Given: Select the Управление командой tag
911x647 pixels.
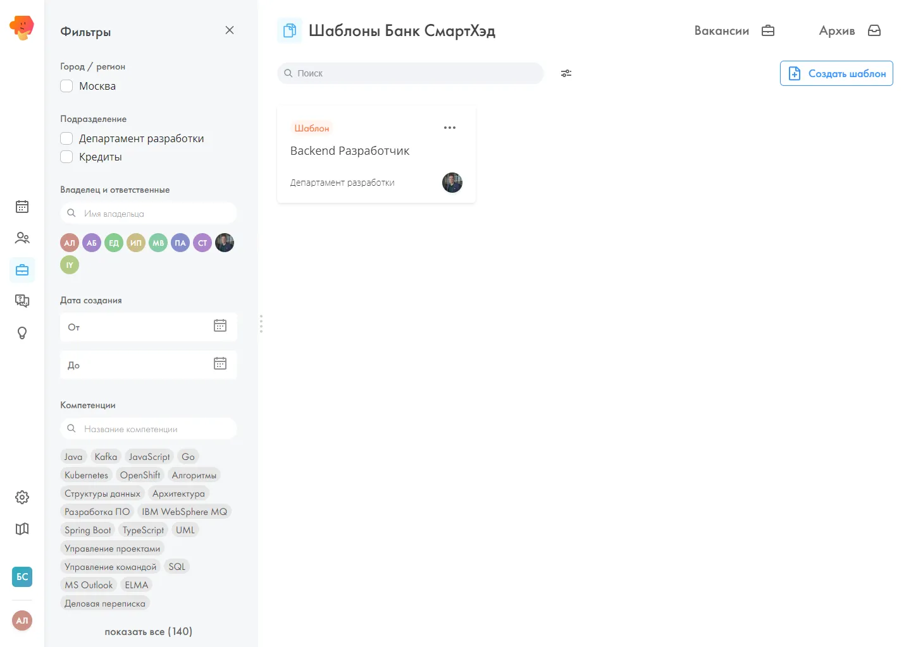Looking at the screenshot, I should click(x=110, y=567).
